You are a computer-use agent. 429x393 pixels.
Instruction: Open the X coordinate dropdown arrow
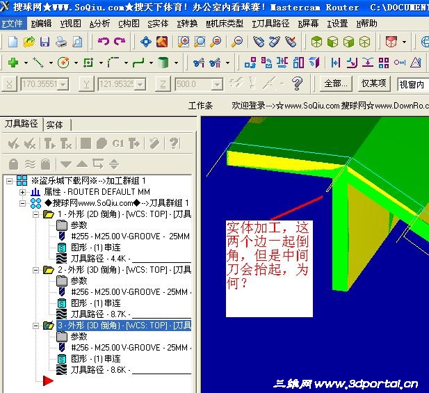(63, 84)
